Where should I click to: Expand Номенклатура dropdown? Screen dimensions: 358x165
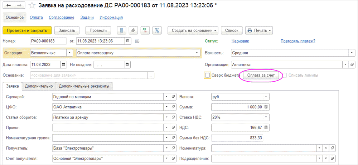(319, 148)
